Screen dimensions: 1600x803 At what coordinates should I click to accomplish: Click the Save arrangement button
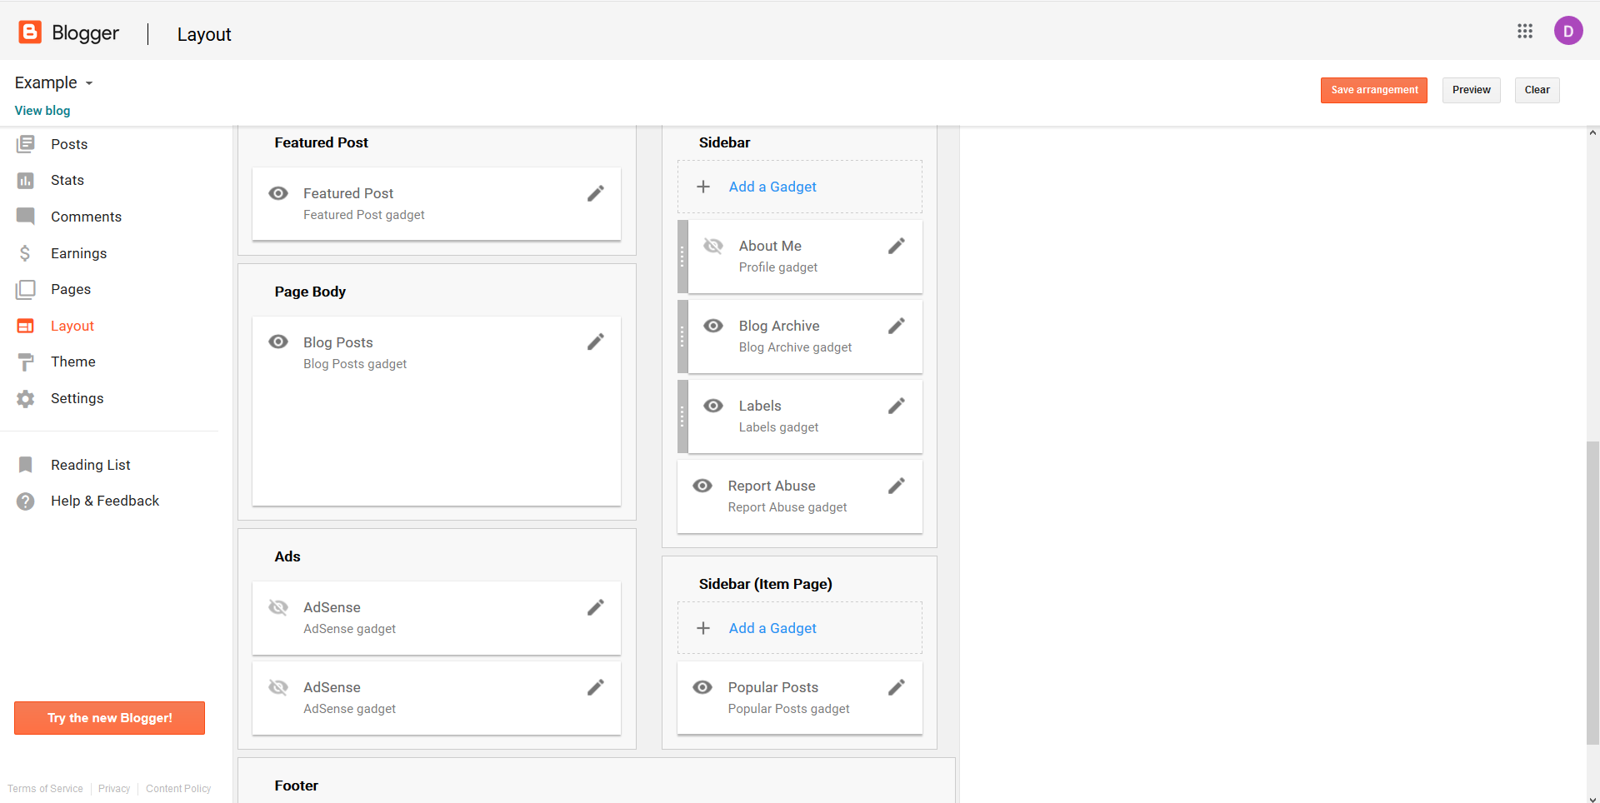pos(1373,90)
